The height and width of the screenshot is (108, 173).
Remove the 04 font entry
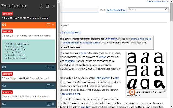53,25
